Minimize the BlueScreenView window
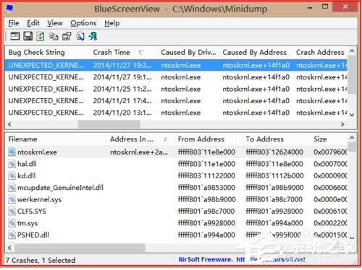The height and width of the screenshot is (270, 362). (x=310, y=8)
